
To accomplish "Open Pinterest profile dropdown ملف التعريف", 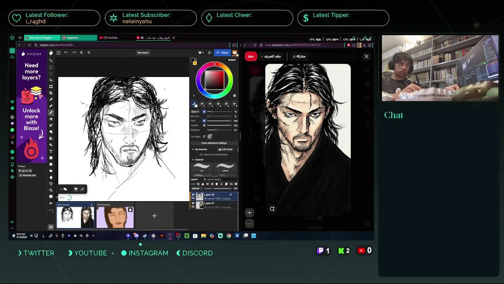I will [271, 56].
